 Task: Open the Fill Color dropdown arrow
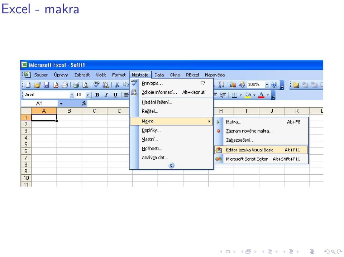coord(254,95)
